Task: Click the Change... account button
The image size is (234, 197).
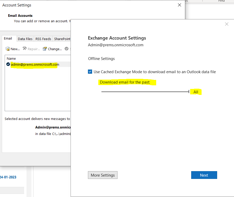Action: [52, 49]
